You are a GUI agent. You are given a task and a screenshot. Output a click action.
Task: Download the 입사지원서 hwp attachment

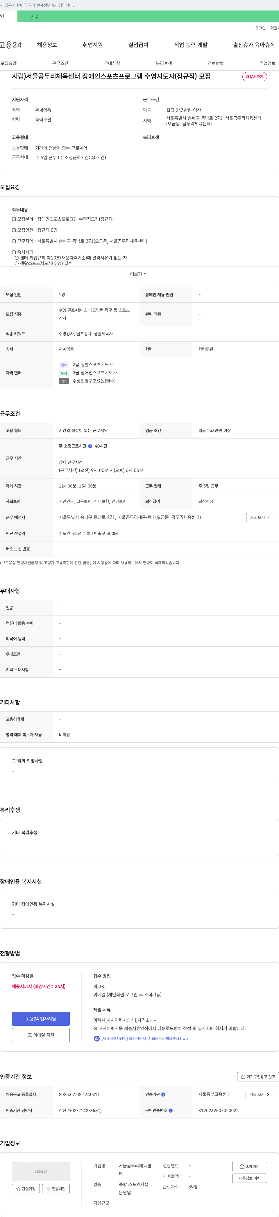coord(144,1039)
